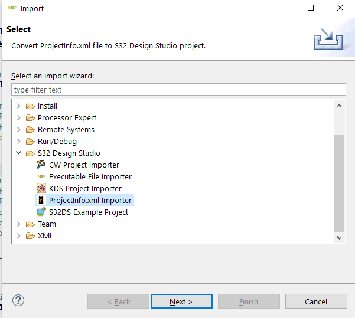Image resolution: width=355 pixels, height=318 pixels.
Task: Click the S32DS Example Project icon
Action: click(x=41, y=212)
